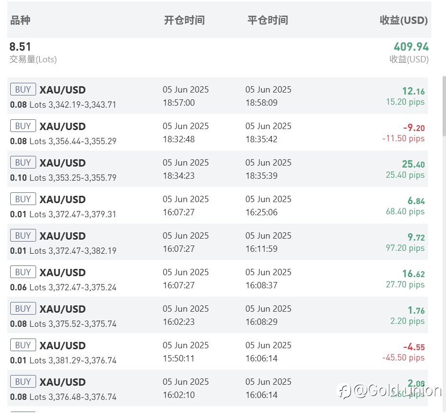Click the 平仓时间 column header

pyautogui.click(x=268, y=20)
